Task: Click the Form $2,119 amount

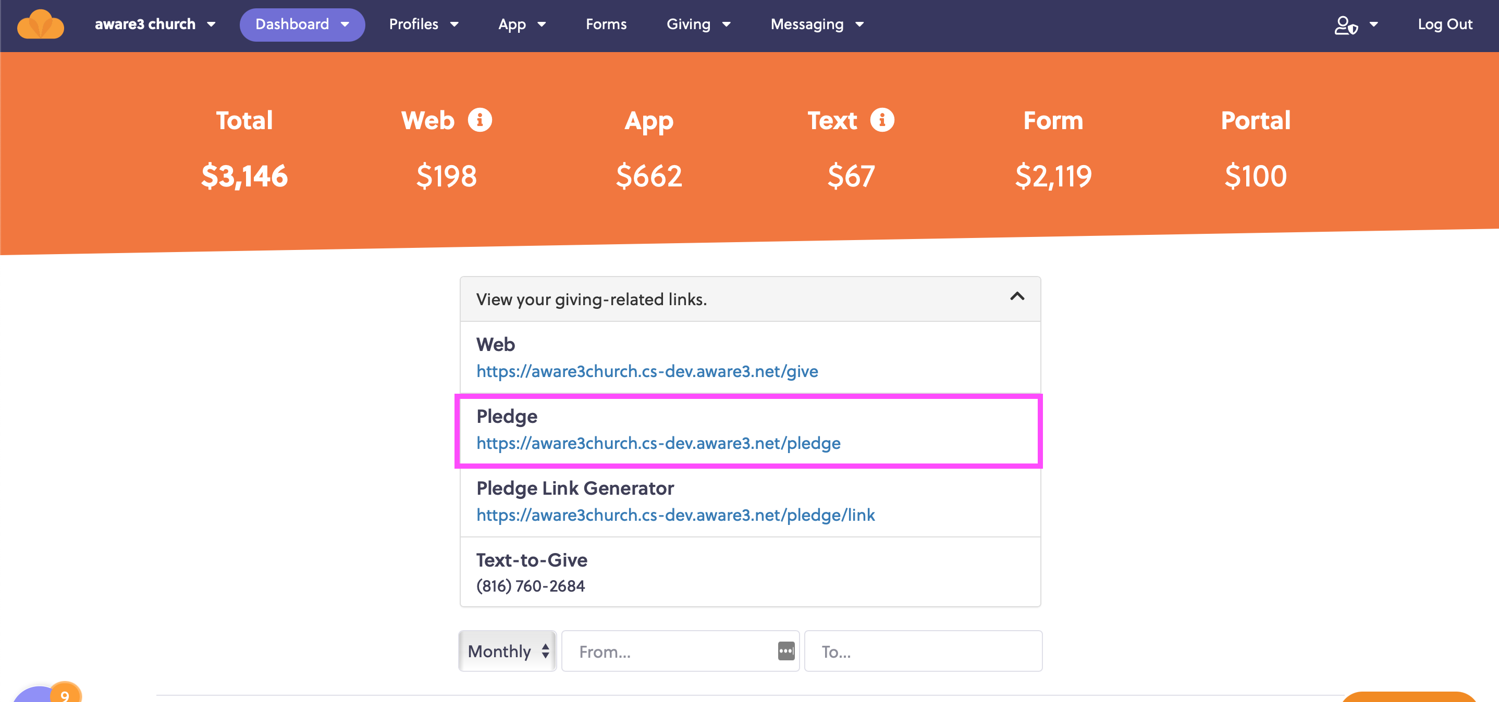Action: pos(1053,176)
